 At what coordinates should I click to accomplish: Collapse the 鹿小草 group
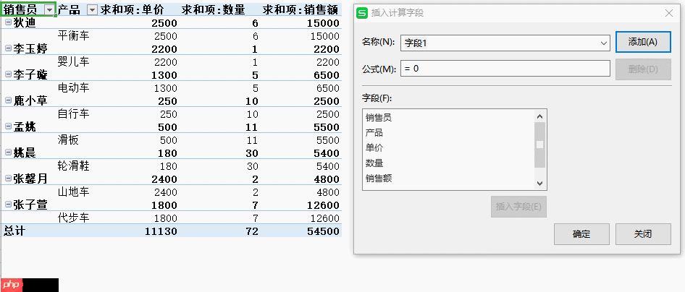click(8, 100)
